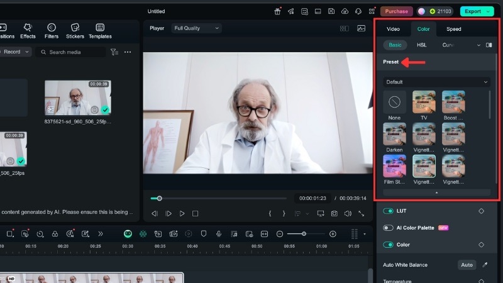
Task: Select the Basic sub-tab
Action: tap(395, 45)
